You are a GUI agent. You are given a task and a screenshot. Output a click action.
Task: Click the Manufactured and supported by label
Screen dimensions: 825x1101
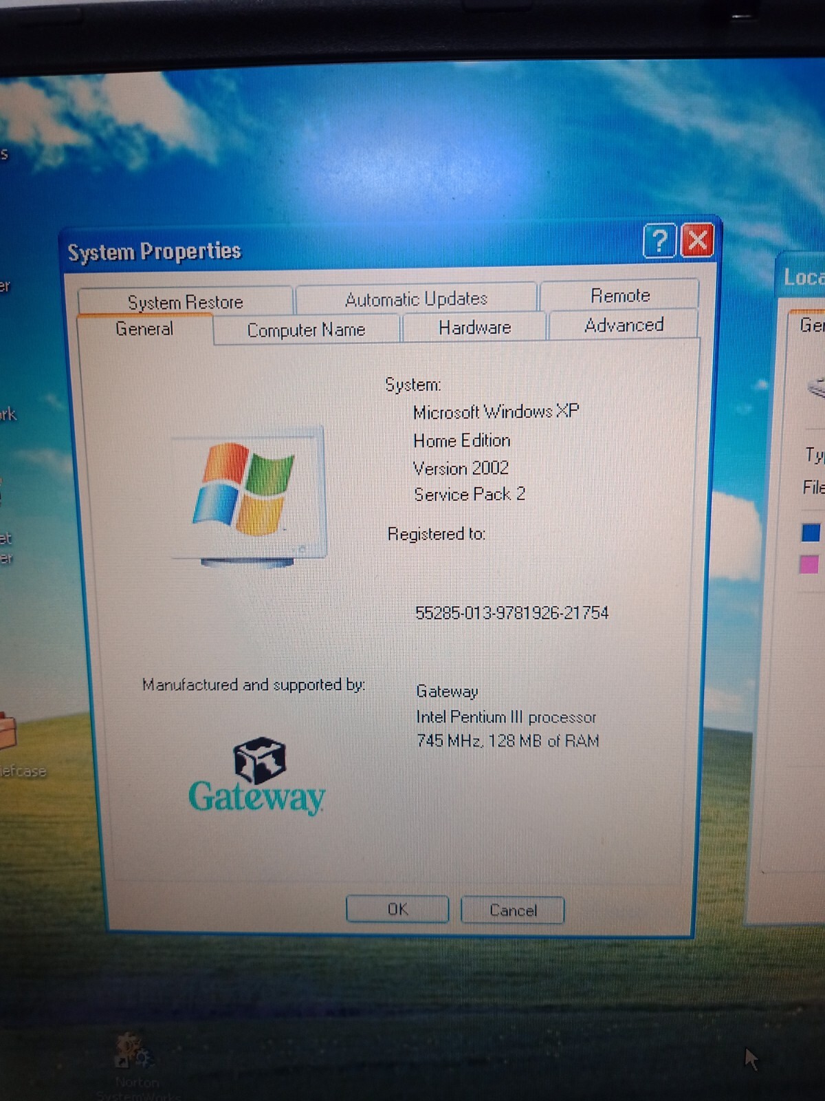tap(254, 685)
